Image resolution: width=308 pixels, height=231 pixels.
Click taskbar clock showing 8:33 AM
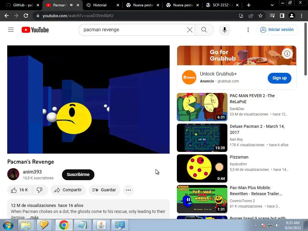292,225
